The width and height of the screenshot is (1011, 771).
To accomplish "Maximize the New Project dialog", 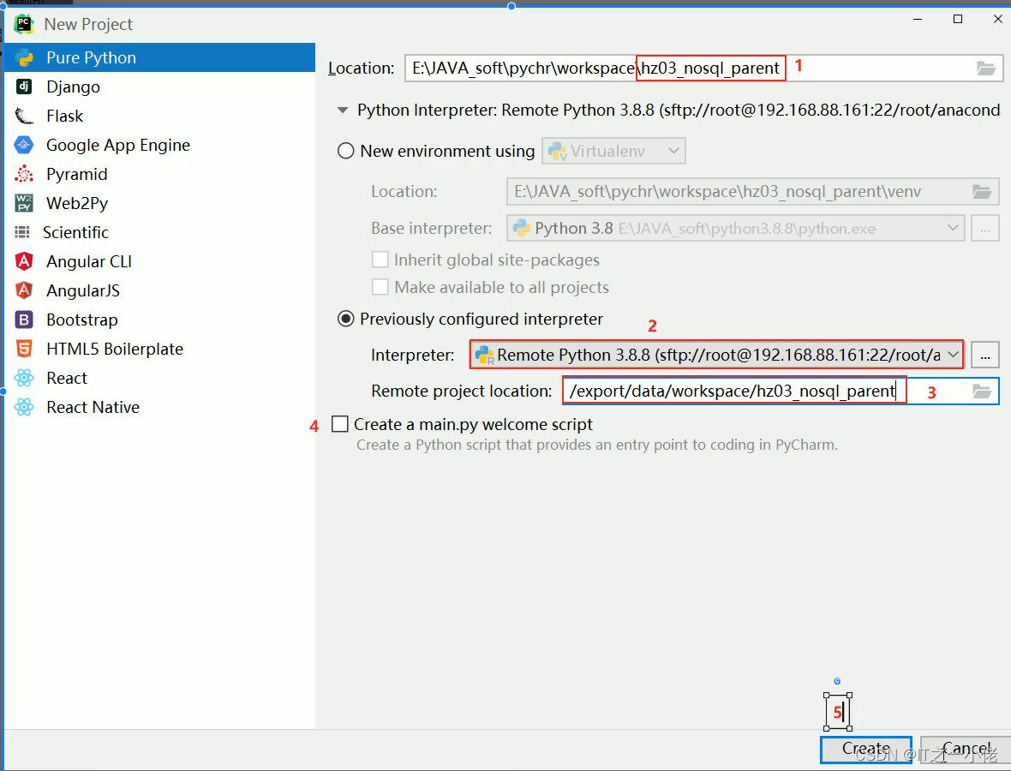I will click(958, 20).
